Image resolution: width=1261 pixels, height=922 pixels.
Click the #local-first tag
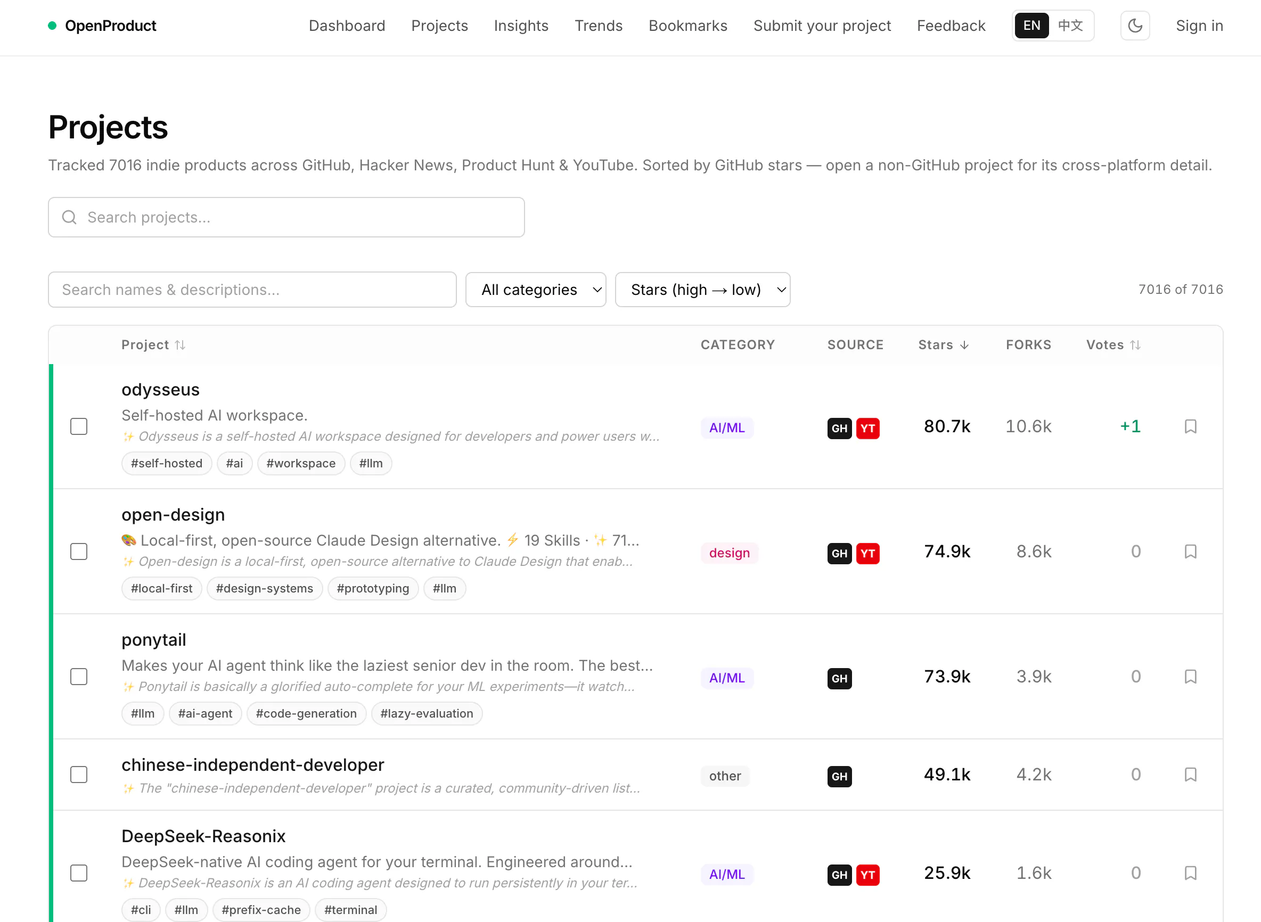click(x=161, y=588)
